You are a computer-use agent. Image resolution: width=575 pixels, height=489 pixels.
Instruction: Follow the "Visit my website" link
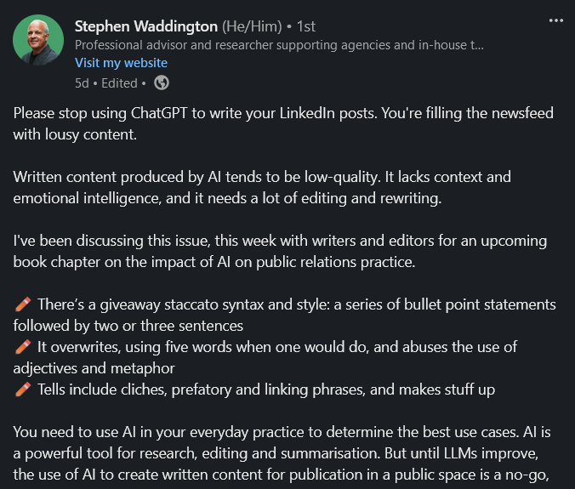tap(121, 63)
